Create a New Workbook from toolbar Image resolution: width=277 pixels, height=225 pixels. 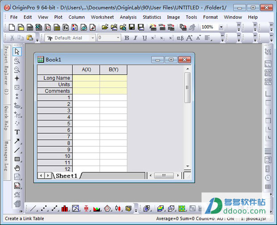[x=30, y=27]
